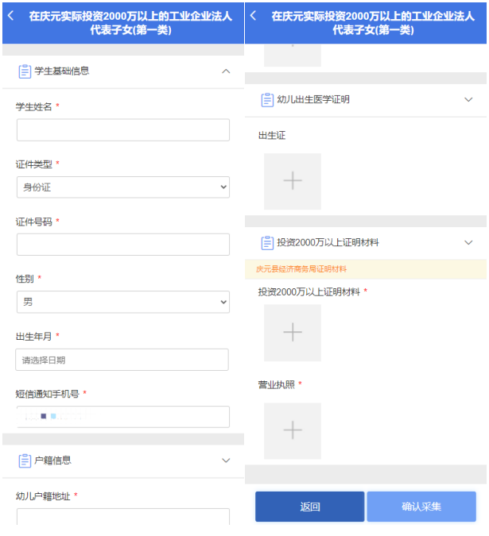Open the 出生年月 date picker field

tap(122, 360)
